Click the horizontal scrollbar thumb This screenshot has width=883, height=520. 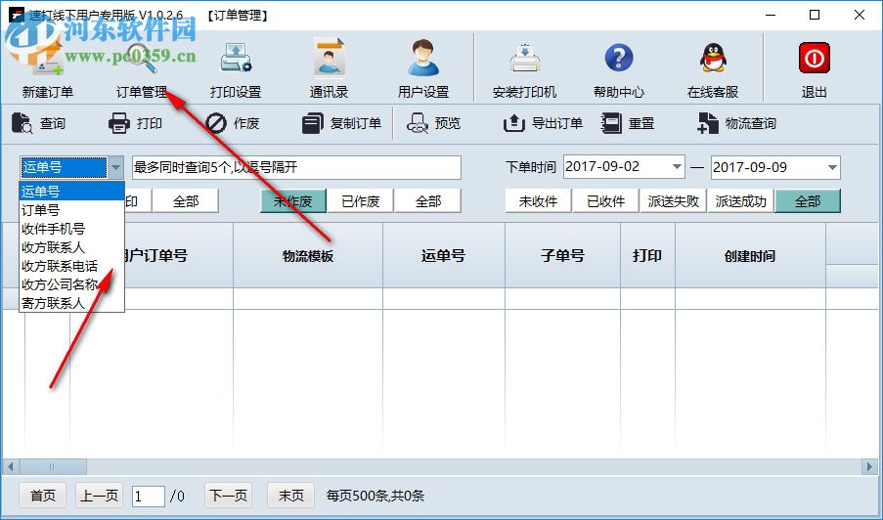tap(53, 466)
